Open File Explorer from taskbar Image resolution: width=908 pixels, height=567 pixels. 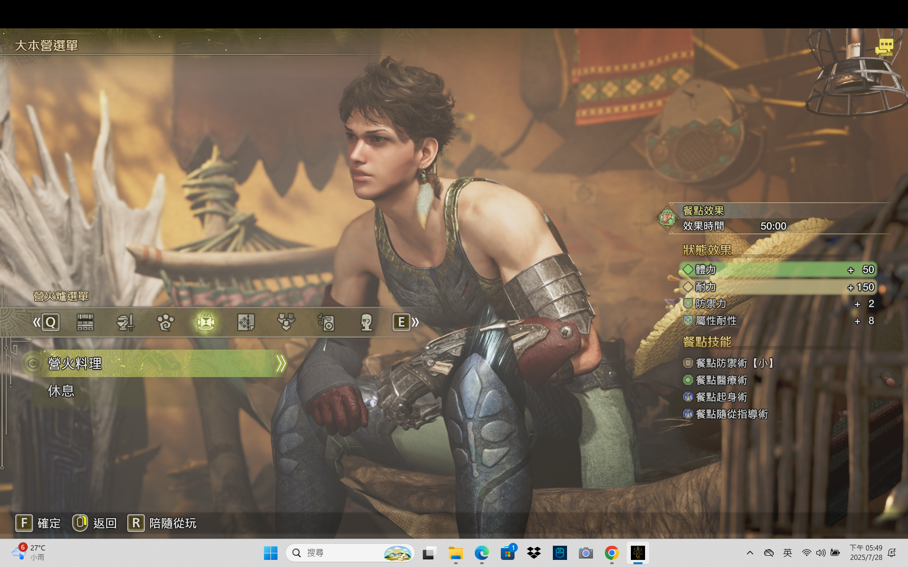coord(455,553)
